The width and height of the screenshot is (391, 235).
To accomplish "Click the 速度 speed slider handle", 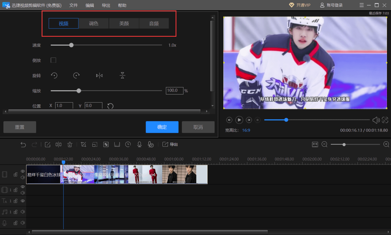I will pos(72,45).
